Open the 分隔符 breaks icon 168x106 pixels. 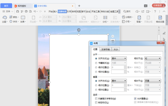pyautogui.click(x=123, y=17)
